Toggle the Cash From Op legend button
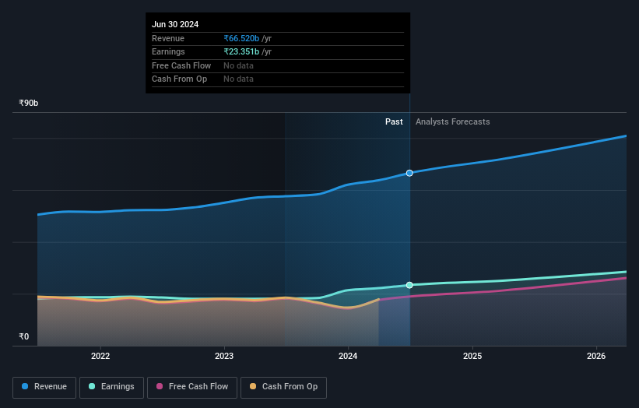The height and width of the screenshot is (408, 639). 283,387
